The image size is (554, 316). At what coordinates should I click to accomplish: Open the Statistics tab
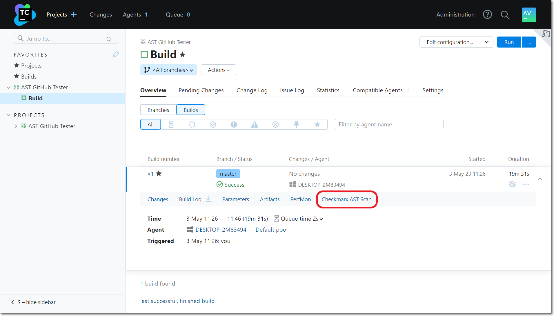click(328, 90)
